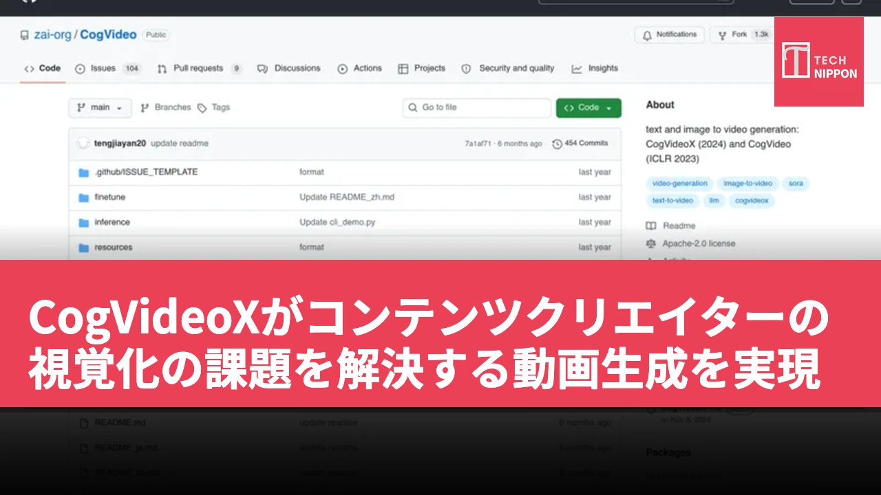The height and width of the screenshot is (495, 881).
Task: View the Actions tab
Action: (360, 69)
